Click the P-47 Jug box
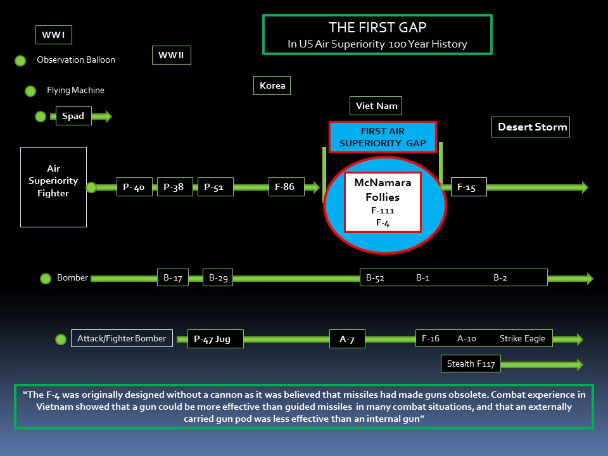This screenshot has height=456, width=608. tap(215, 339)
